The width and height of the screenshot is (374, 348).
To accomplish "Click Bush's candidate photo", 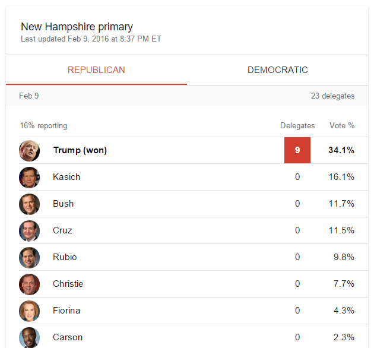I will (x=30, y=204).
